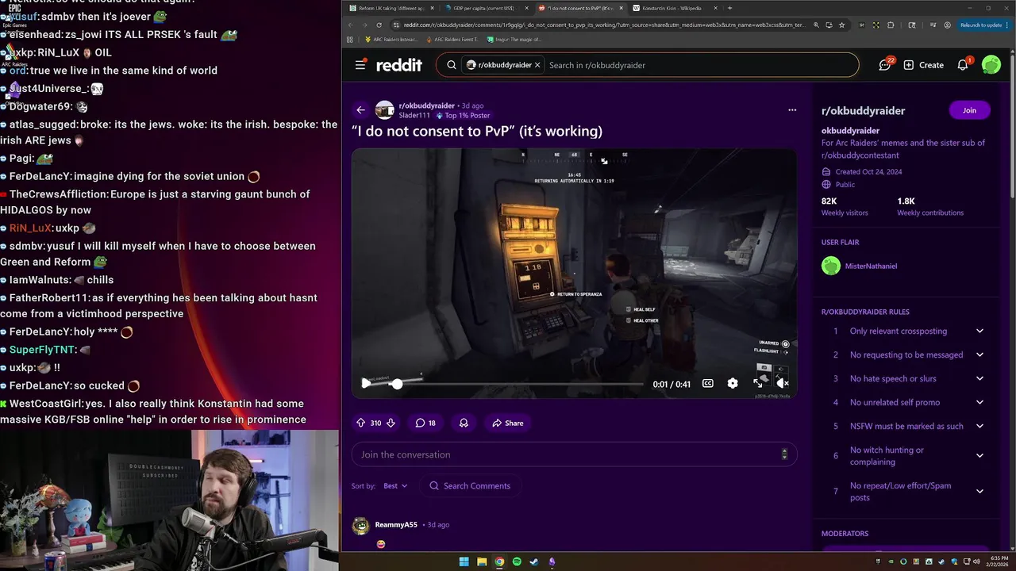Open the post's three-dot options menu
The height and width of the screenshot is (571, 1016).
792,110
